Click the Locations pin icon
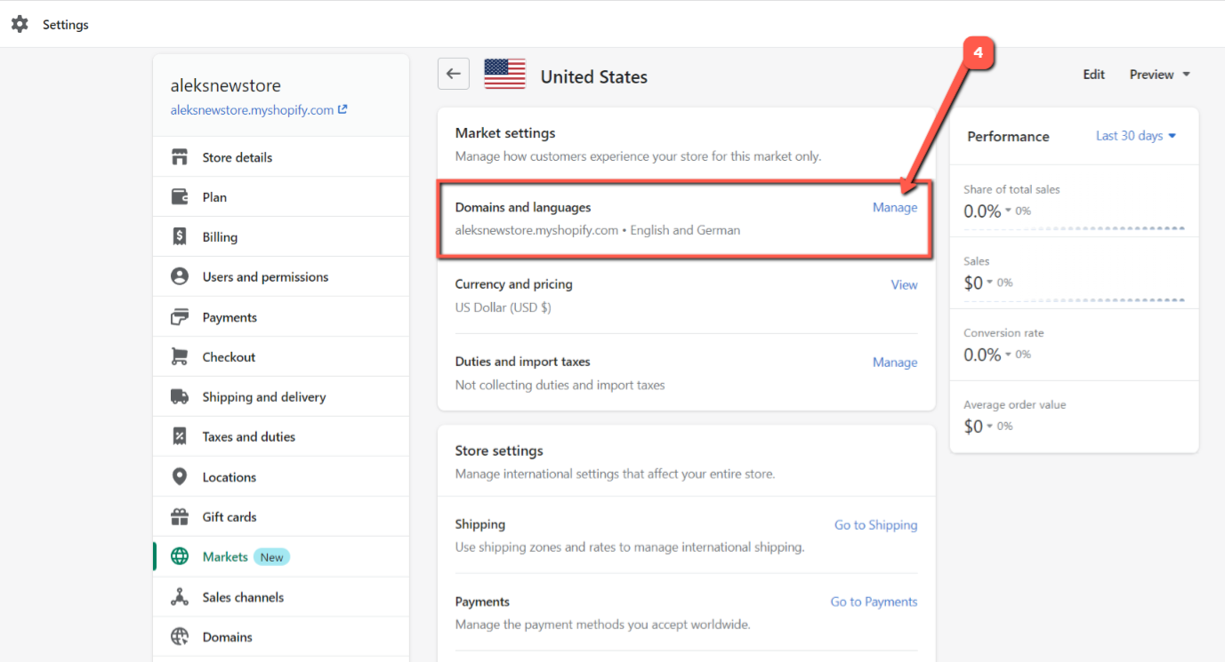 tap(180, 477)
